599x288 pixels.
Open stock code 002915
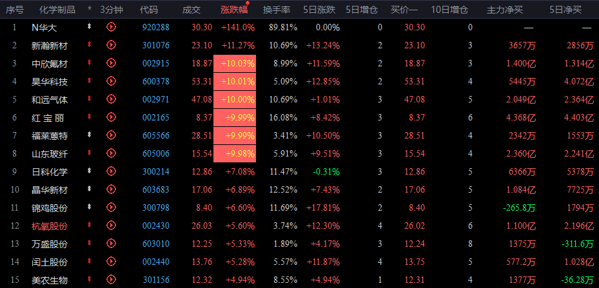(x=156, y=63)
